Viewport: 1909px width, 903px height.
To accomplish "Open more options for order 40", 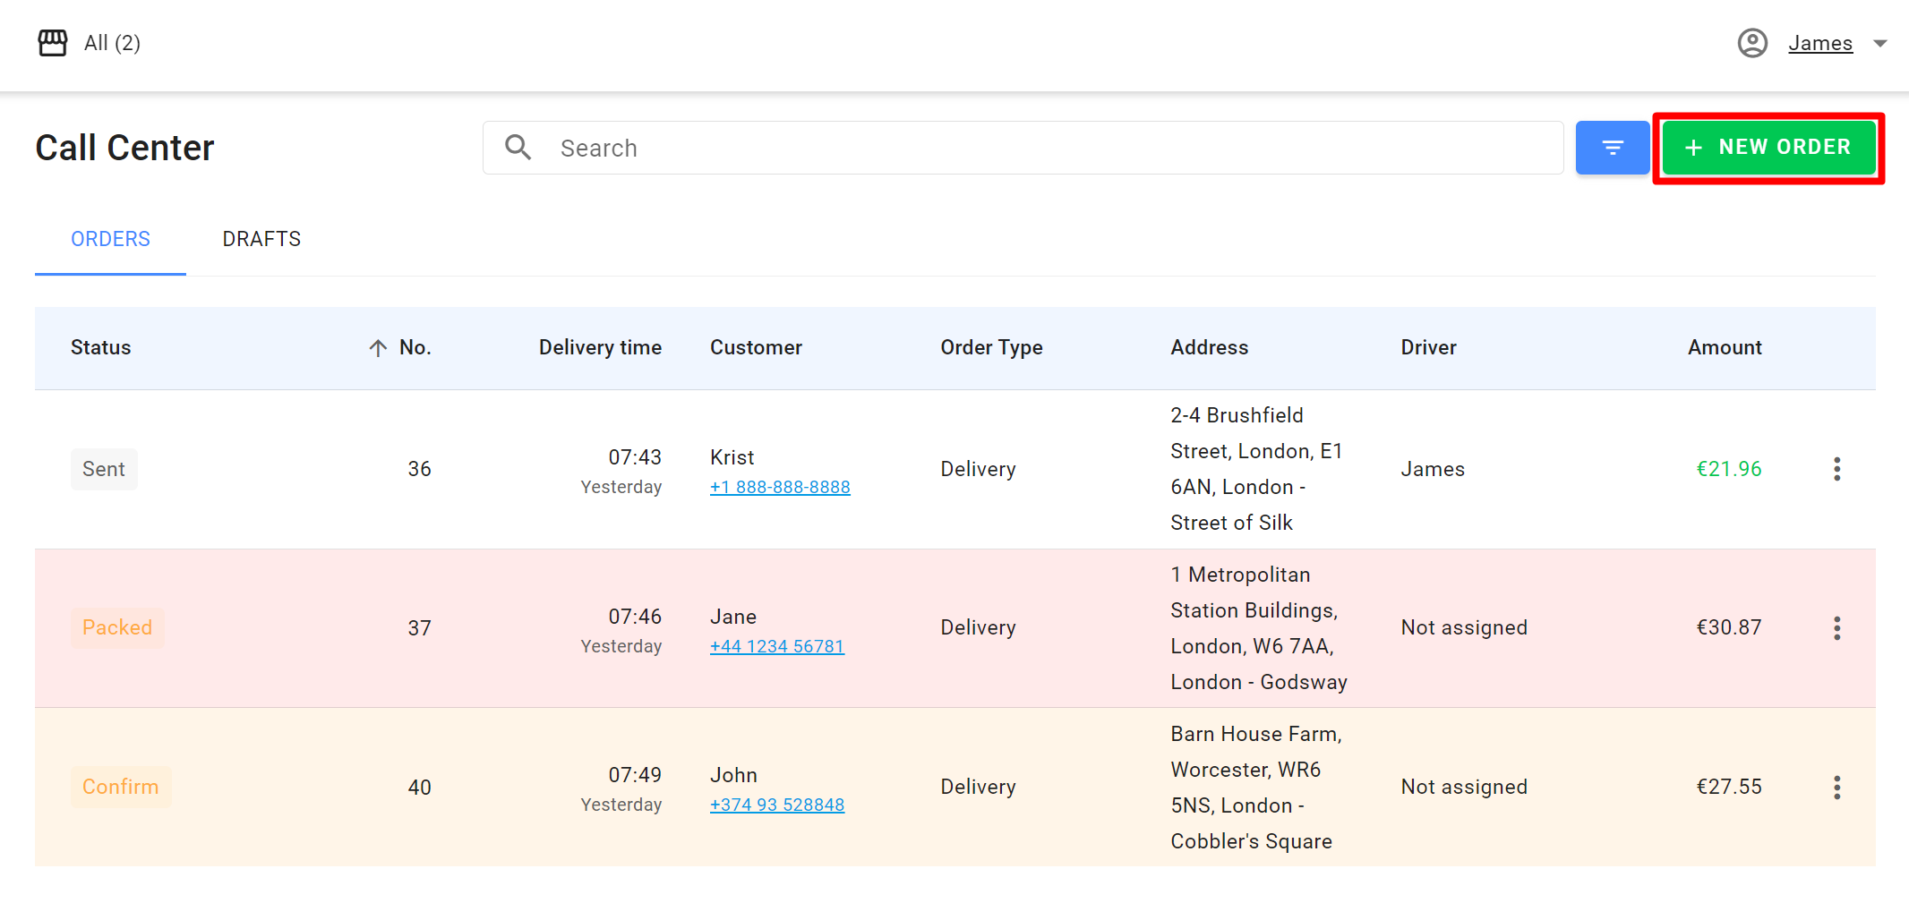I will click(1836, 788).
